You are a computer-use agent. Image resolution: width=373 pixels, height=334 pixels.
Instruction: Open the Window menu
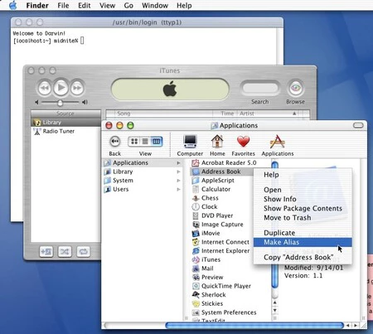click(155, 5)
